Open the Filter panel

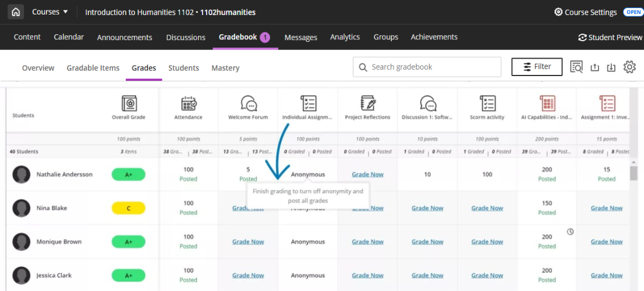[x=536, y=67]
